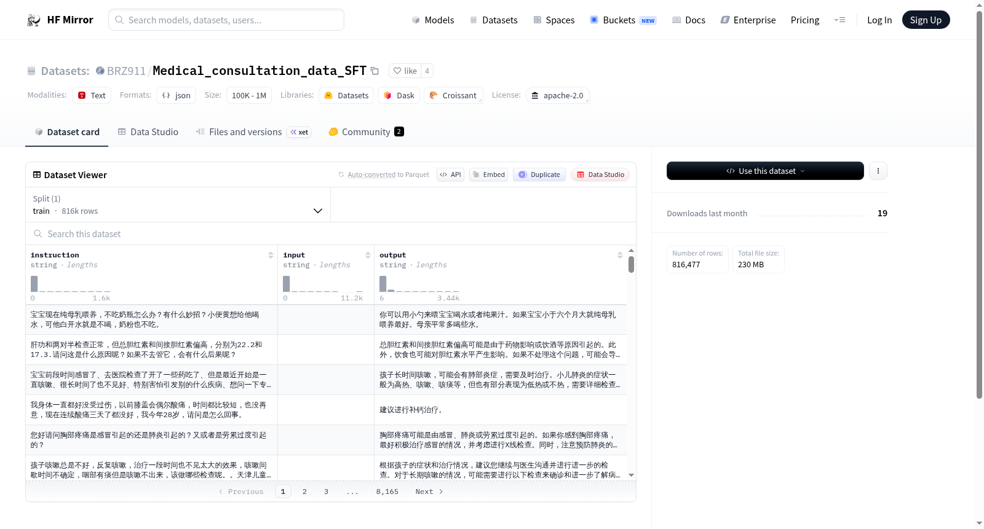
Task: Filter by 100K - 1M size tag
Action: (x=249, y=95)
